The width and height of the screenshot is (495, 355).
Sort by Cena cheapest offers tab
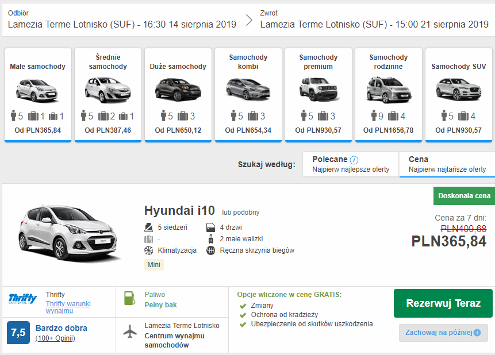tap(447, 164)
